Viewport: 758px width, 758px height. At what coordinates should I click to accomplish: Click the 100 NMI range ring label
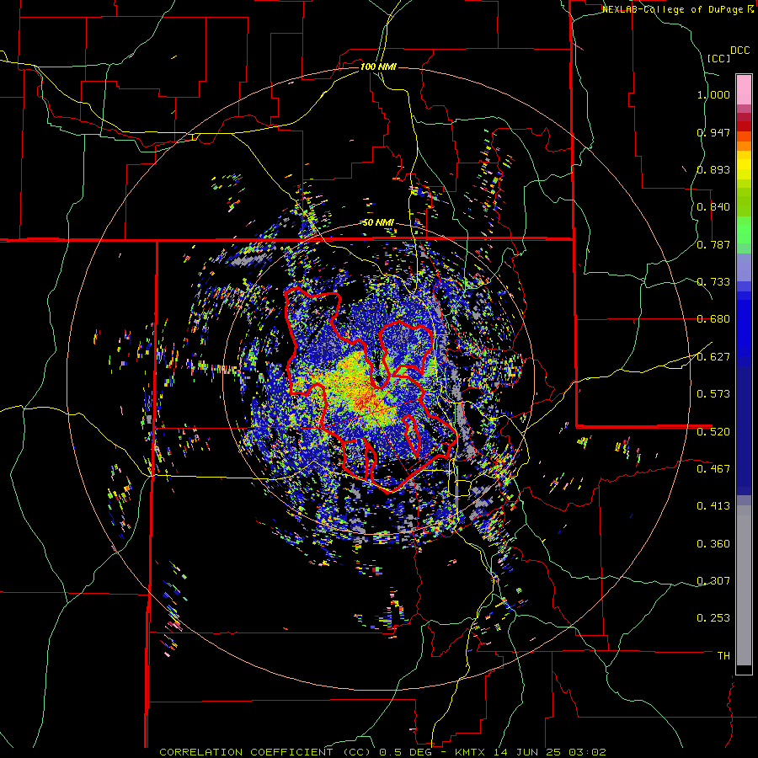pos(378,67)
